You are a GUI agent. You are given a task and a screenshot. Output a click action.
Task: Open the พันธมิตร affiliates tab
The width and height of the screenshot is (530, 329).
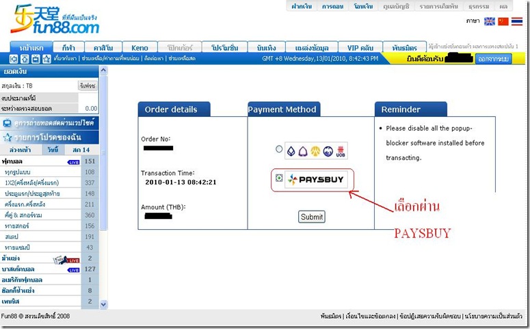click(405, 48)
